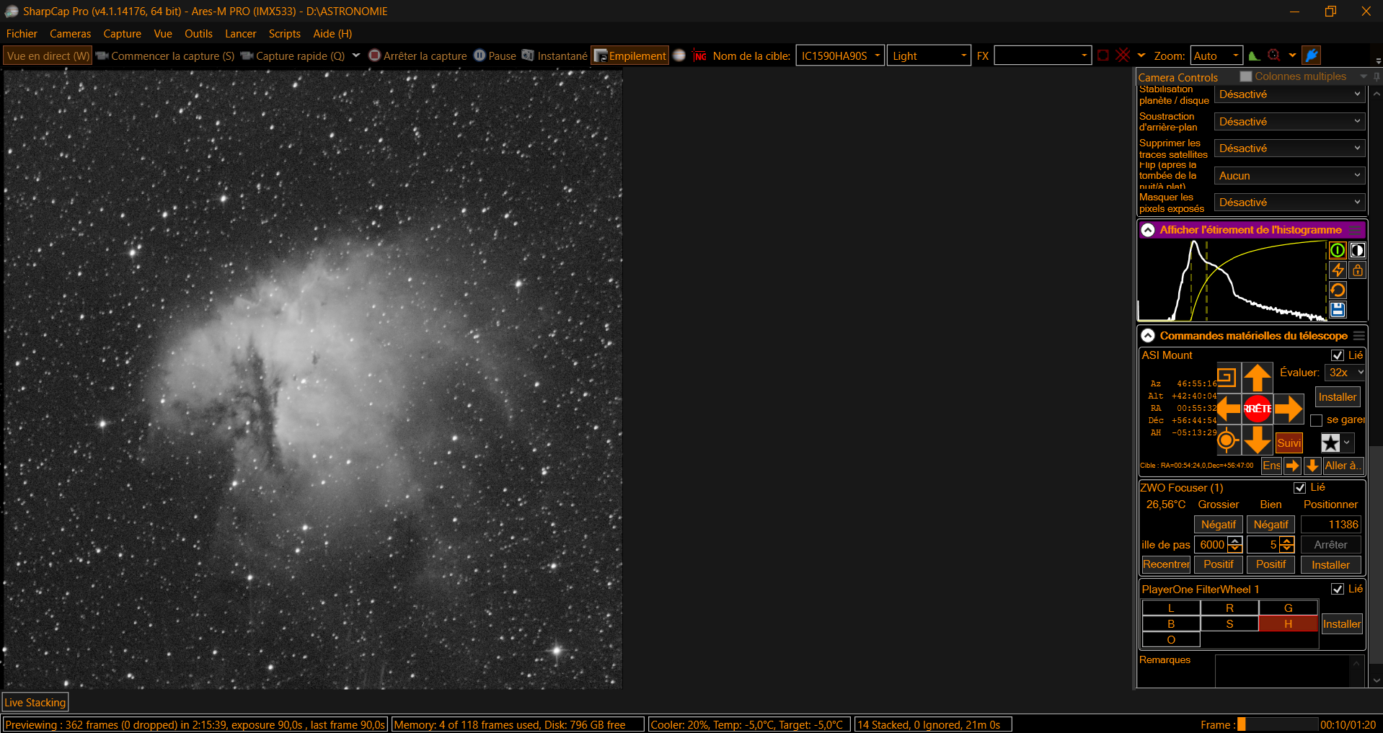Open the histogram panel hamburger menu
The width and height of the screenshot is (1383, 733).
(1356, 230)
